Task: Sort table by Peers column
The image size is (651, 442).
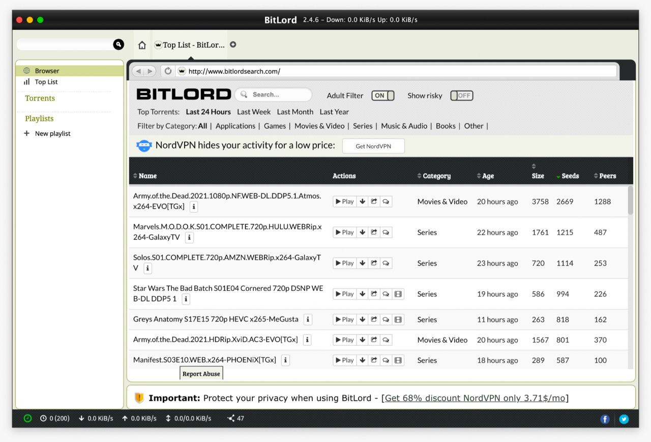Action: coord(605,176)
